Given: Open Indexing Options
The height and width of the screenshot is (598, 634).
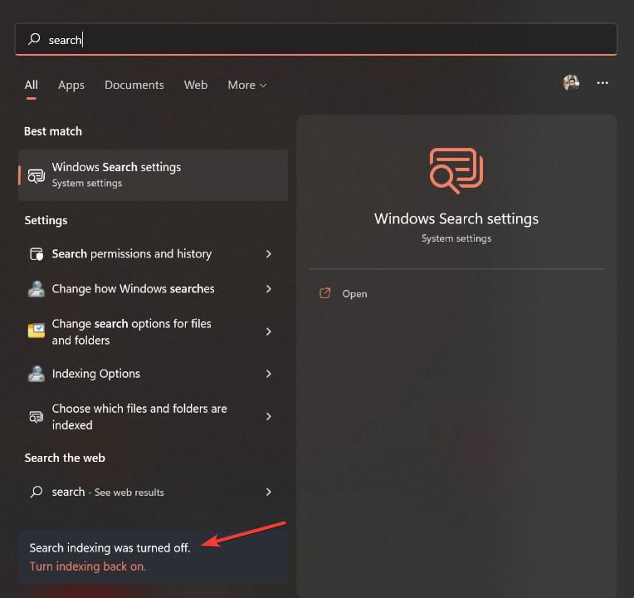Looking at the screenshot, I should (x=153, y=374).
